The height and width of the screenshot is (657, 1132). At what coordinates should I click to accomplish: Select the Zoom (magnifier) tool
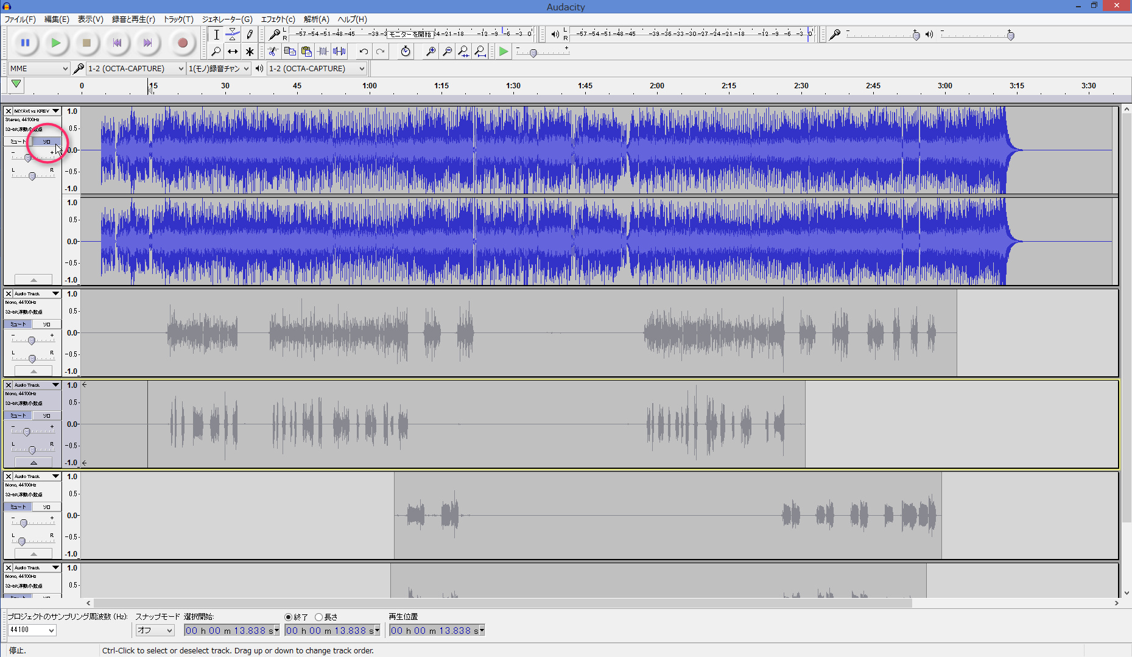pyautogui.click(x=216, y=52)
